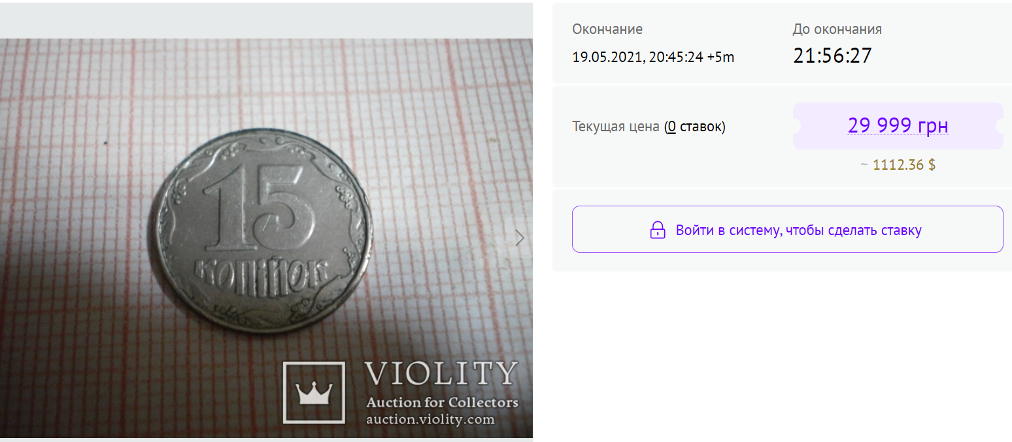Show the next lot photo with the arrow
Screen dimensions: 1012x442
click(x=520, y=238)
